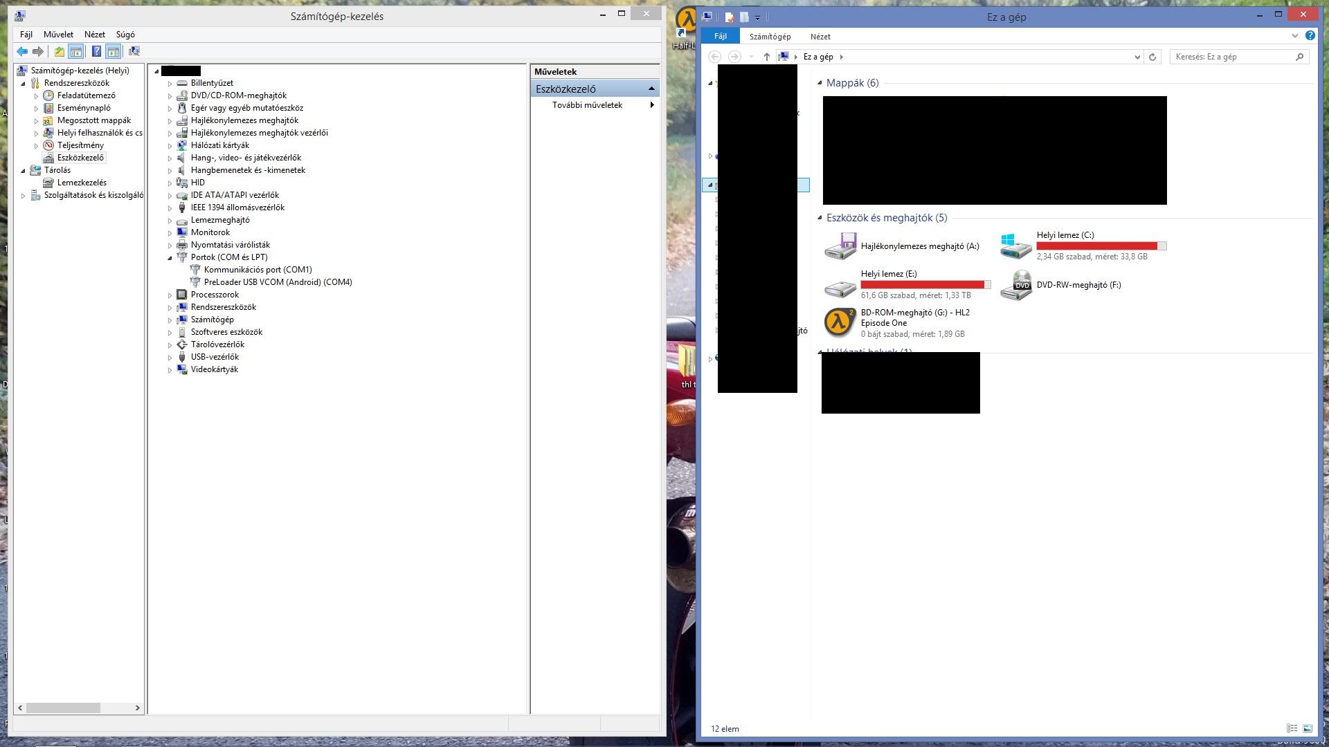1329x747 pixels.
Task: Open the BD-ROM (G:) HL2 Episode One drive
Action: 840,322
